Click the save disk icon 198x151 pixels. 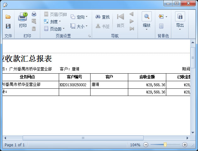pos(8,26)
